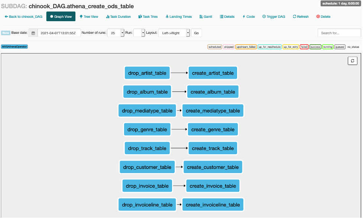Viewport: 363px width, 218px height.
Task: Open Landing Times view
Action: point(179,17)
